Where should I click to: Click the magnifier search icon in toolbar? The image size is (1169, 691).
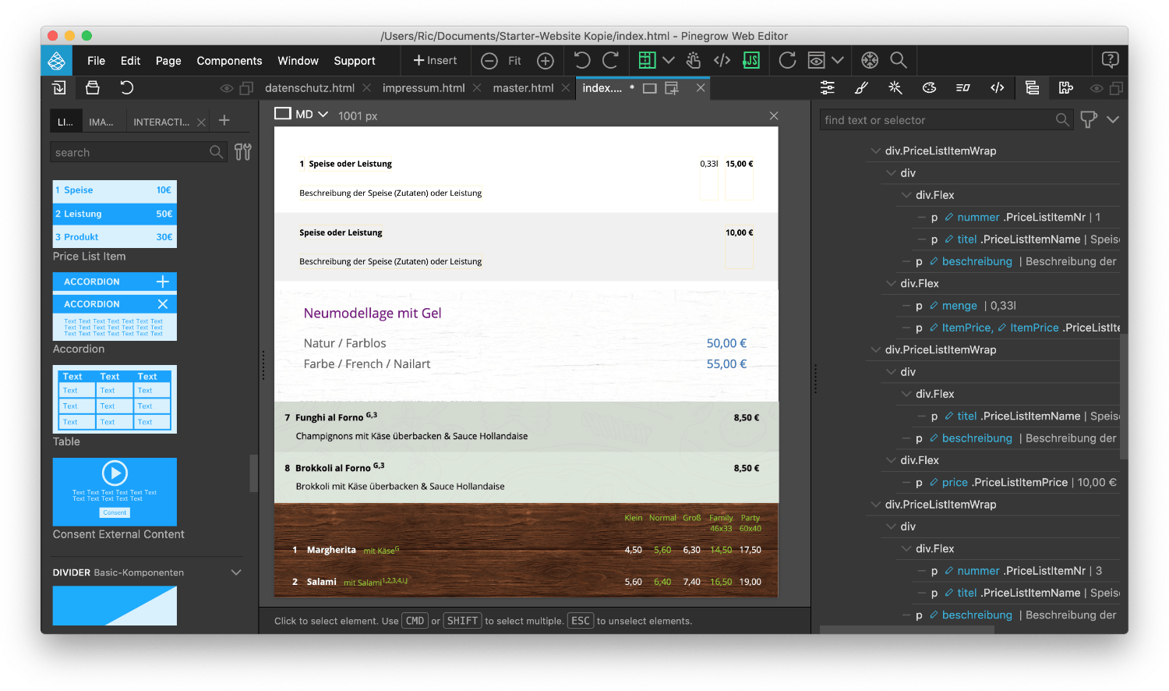coord(899,60)
